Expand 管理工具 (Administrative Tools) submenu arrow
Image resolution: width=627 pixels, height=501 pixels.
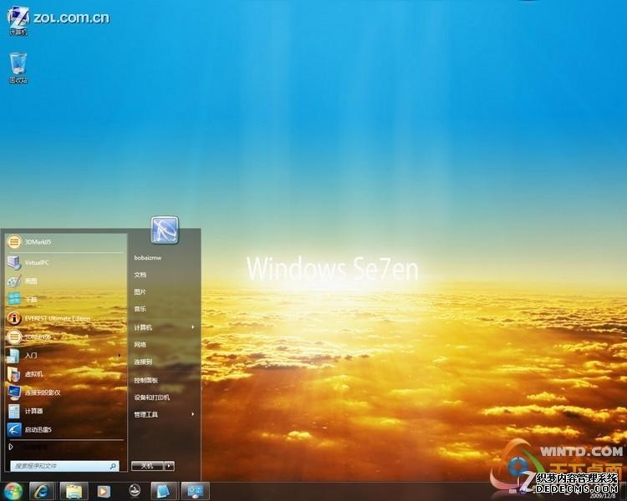tap(193, 414)
